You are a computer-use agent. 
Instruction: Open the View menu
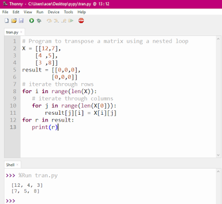[28, 12]
